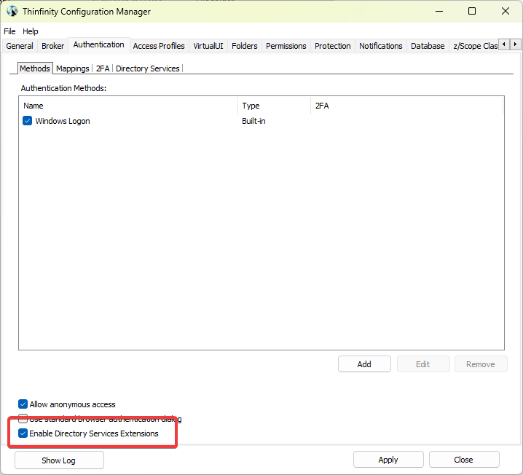Open the Protection tab
This screenshot has height=475, width=523.
333,46
